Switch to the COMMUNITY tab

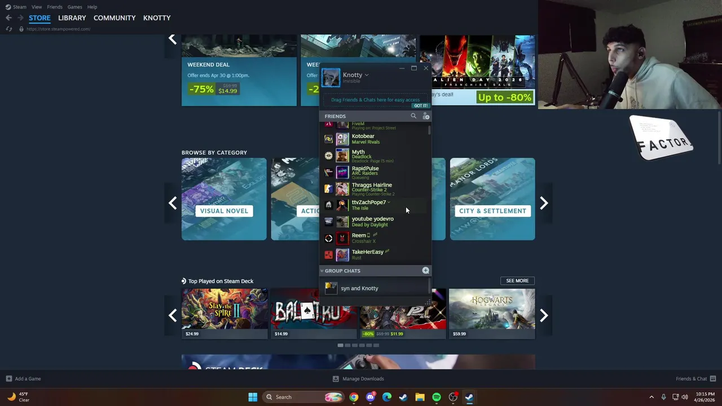pyautogui.click(x=115, y=18)
